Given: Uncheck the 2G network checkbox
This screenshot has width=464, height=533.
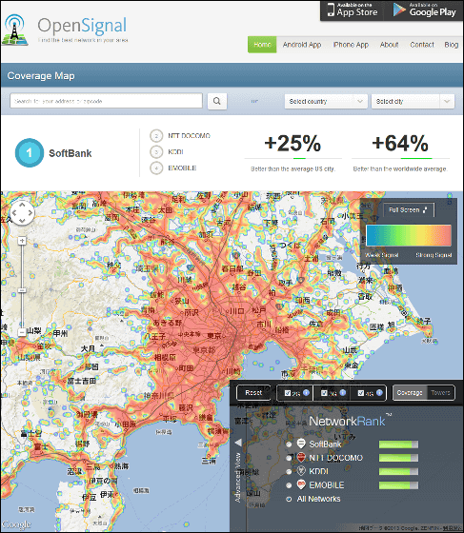Looking at the screenshot, I should tap(288, 393).
